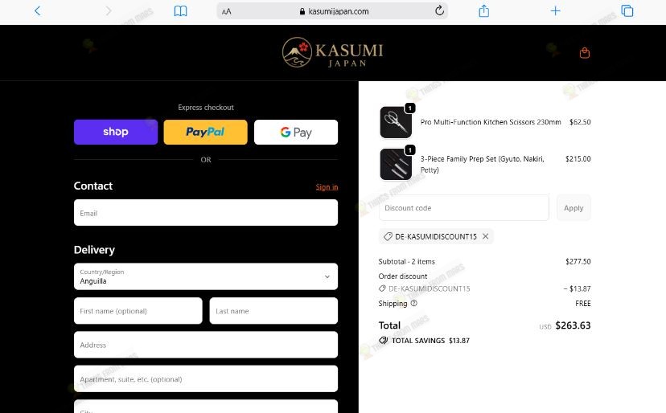Focus the Email input field

pos(206,213)
